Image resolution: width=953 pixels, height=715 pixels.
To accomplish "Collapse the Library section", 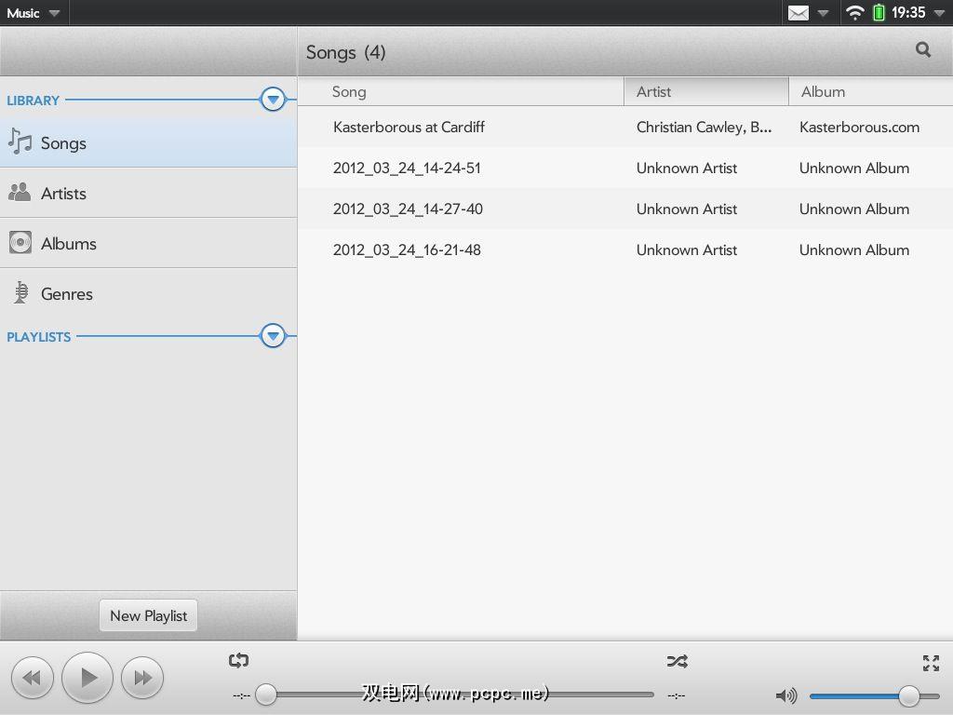I will pos(273,99).
